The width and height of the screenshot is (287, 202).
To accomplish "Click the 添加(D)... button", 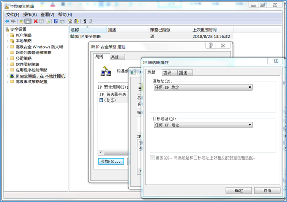I will coord(111,162).
